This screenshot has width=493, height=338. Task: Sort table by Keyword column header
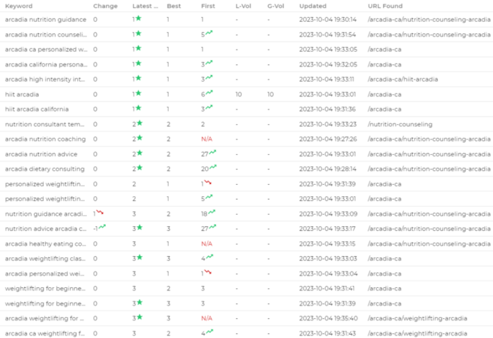coord(19,6)
